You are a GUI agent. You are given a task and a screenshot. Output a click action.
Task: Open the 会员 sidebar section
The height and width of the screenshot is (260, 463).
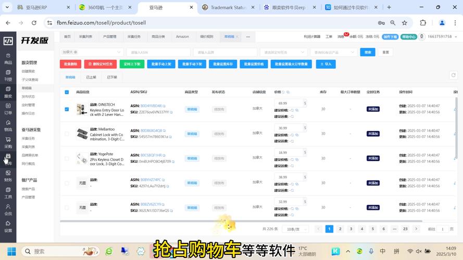coord(8,210)
